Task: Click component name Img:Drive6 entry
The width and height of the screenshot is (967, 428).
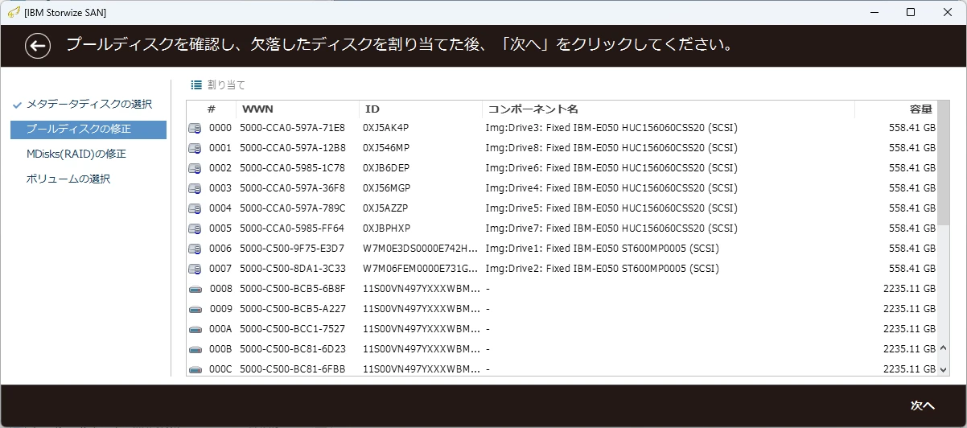Action: click(x=611, y=168)
